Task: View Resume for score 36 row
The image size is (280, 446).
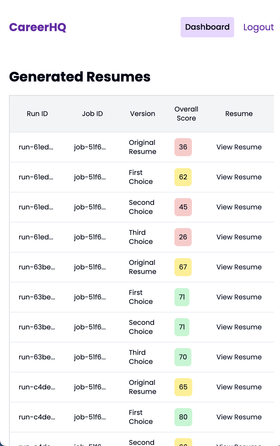Action: pos(239,147)
